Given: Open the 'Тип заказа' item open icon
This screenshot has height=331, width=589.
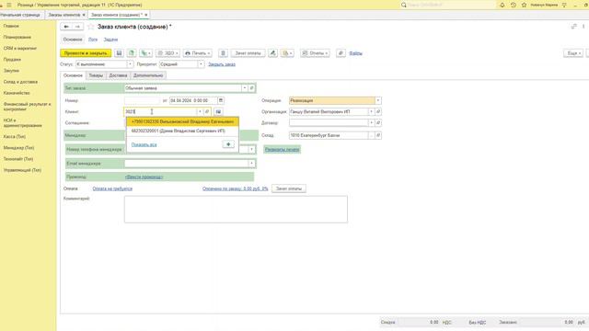Looking at the screenshot, I should coord(251,88).
